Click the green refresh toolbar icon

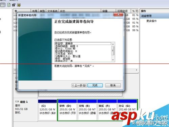tap(9, 5)
